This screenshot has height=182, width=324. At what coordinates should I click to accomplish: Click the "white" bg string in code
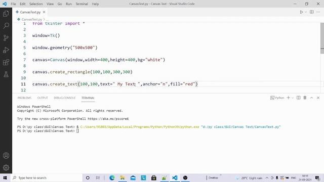154,60
